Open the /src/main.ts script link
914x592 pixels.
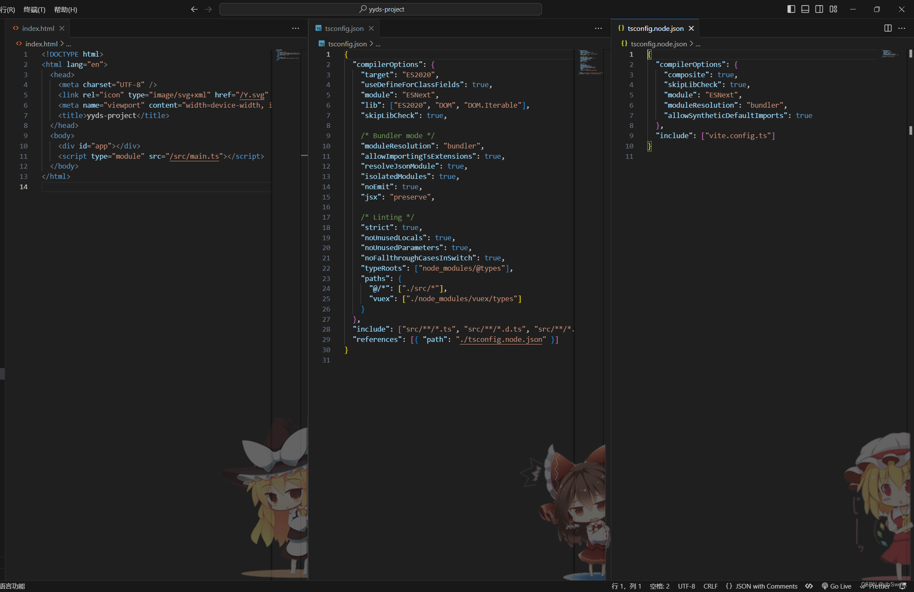[x=194, y=156]
